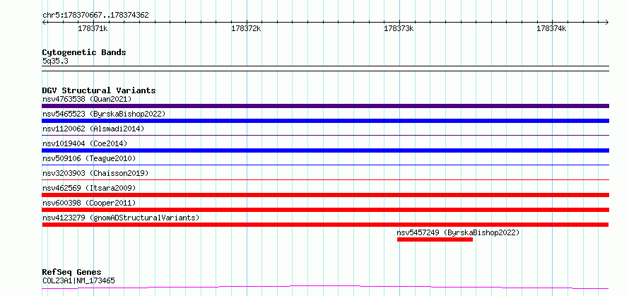The width and height of the screenshot is (629, 296).
Task: Open variant nsv1120062 (Alsmadi2014) label
Action: (93, 129)
